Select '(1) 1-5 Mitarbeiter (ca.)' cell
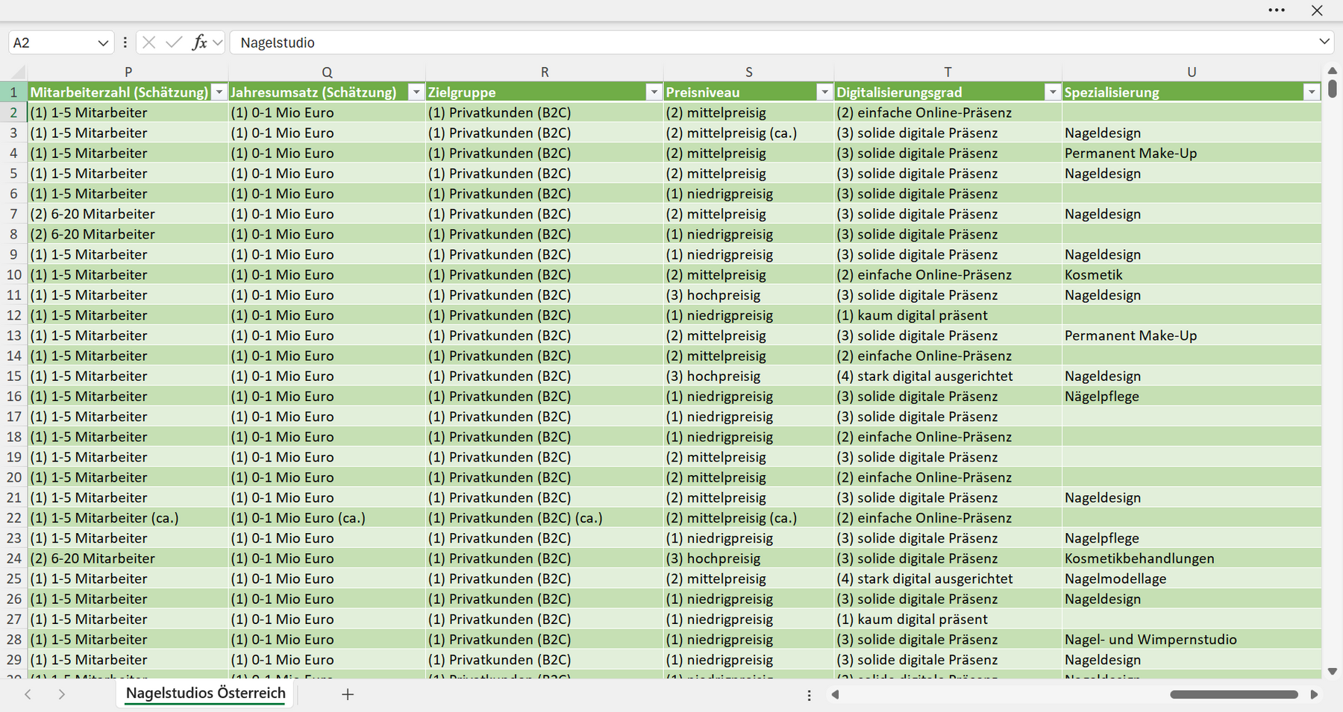This screenshot has width=1343, height=712. [x=128, y=517]
